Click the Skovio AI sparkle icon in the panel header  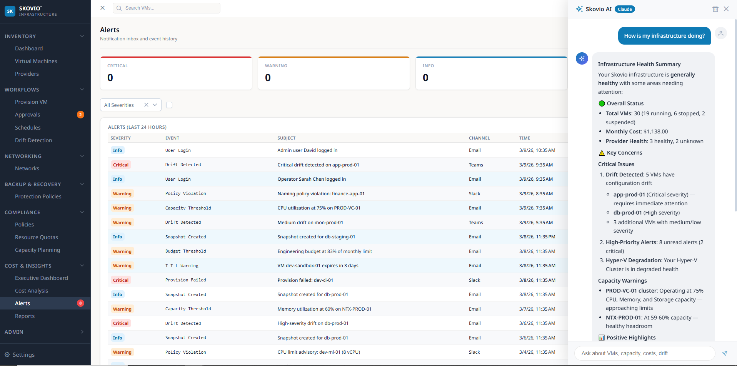click(x=579, y=9)
